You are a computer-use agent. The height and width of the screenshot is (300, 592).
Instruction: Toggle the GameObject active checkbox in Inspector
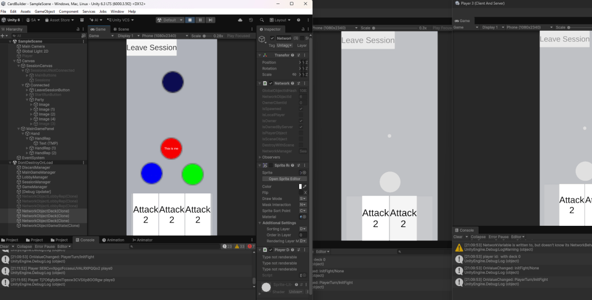click(271, 38)
